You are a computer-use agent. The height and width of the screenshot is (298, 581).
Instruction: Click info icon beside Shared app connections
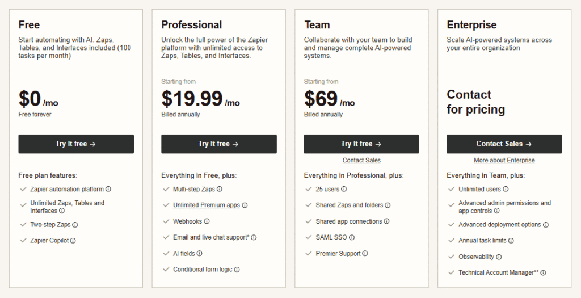pyautogui.click(x=386, y=221)
